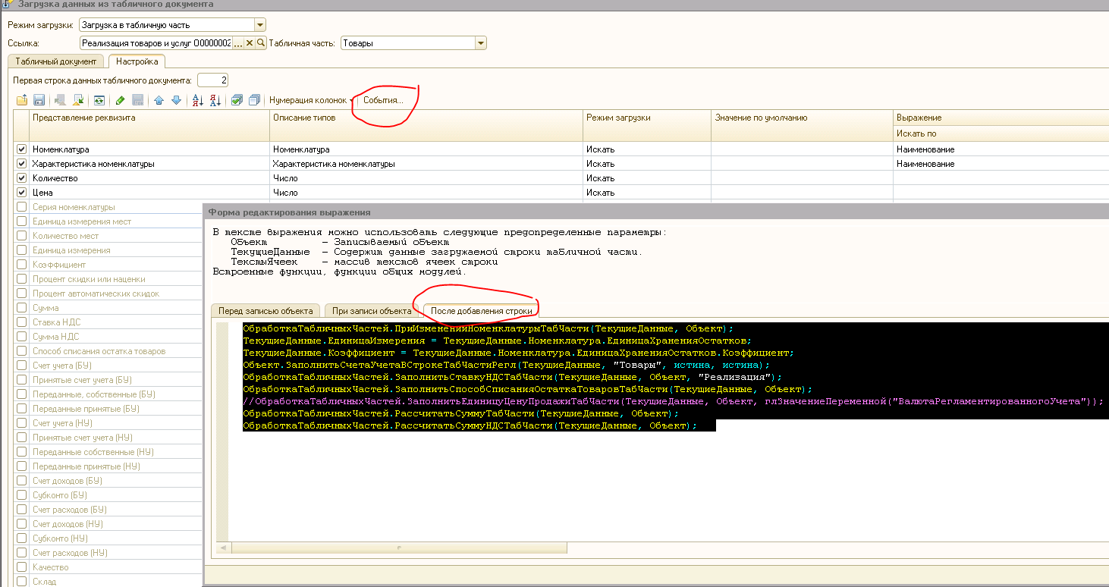
Task: Enable the Ставка НДС checkbox
Action: 21,322
